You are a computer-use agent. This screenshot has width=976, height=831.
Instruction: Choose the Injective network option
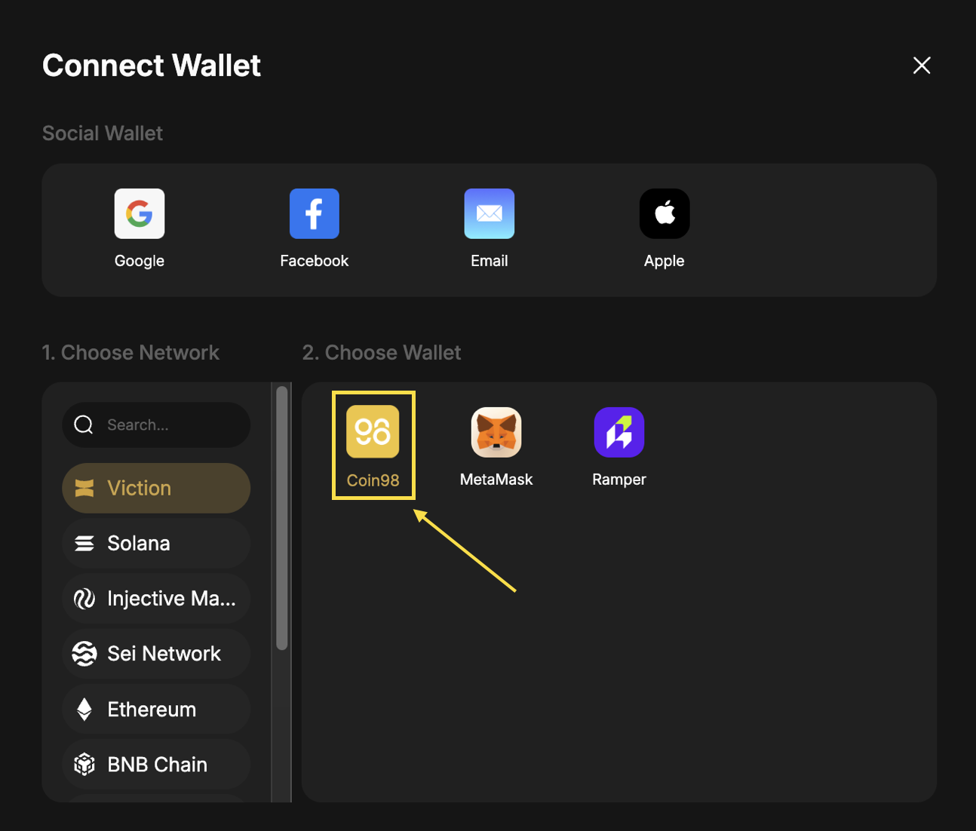click(156, 599)
